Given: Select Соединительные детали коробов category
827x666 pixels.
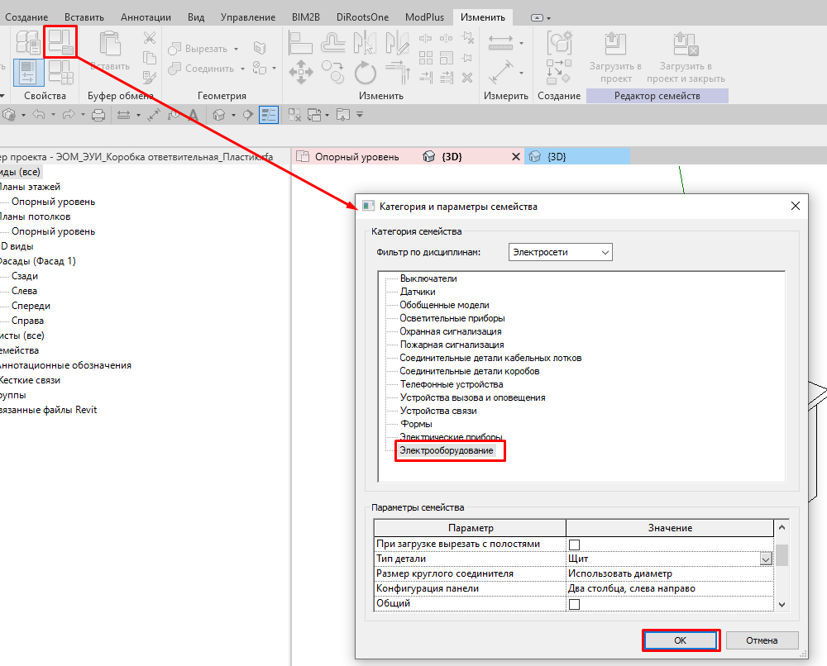Looking at the screenshot, I should 470,371.
